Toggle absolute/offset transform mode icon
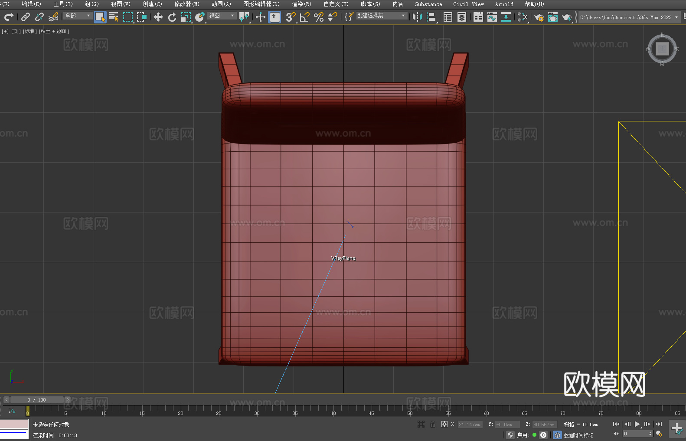Screen dimensions: 686x441 (444, 424)
